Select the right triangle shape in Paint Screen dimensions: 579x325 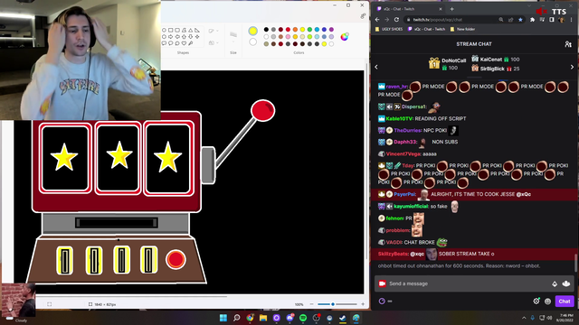[x=197, y=30]
